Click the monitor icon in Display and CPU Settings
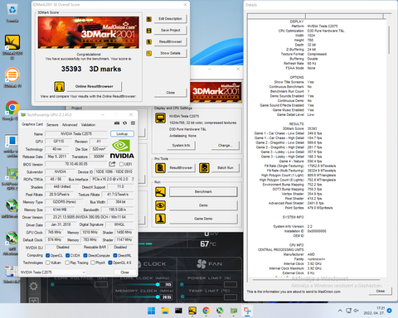398x318 pixels. 160,118
